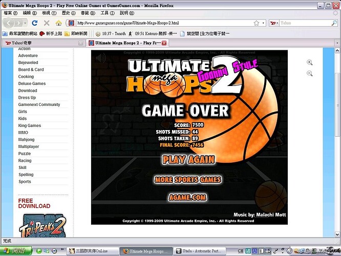Focus the address bar URL field
The image size is (341, 256).
coord(164,23)
